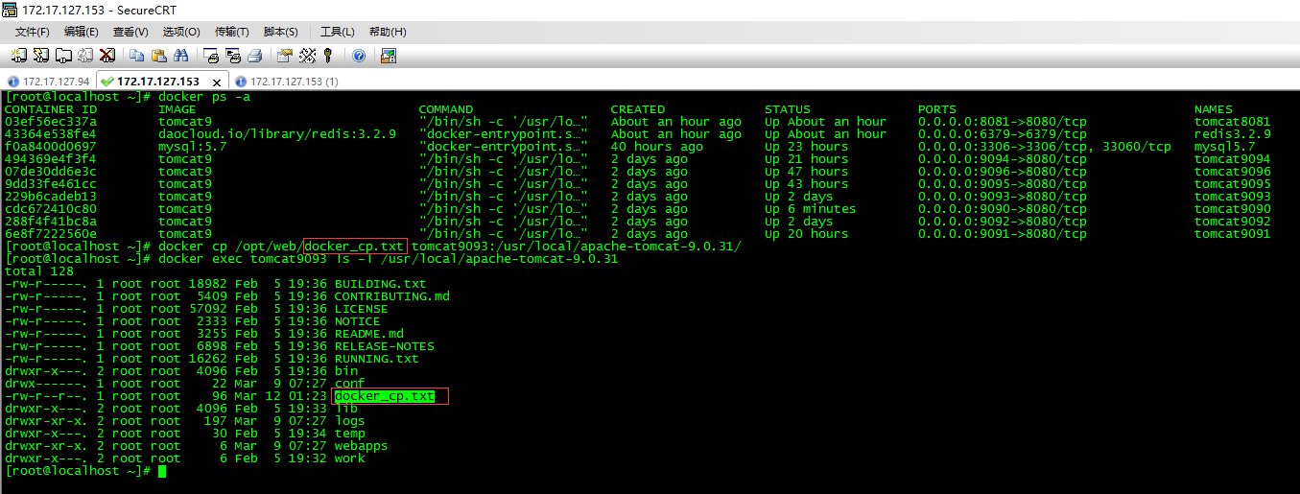Screen dimensions: 1300x494
Task: Click file name RUNNING.txt
Action: coord(377,359)
